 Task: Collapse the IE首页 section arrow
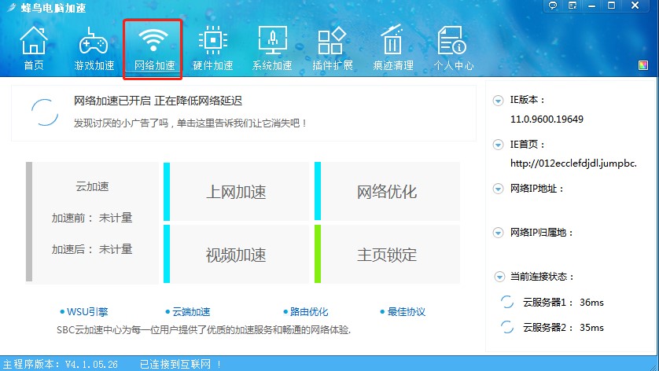(x=498, y=145)
